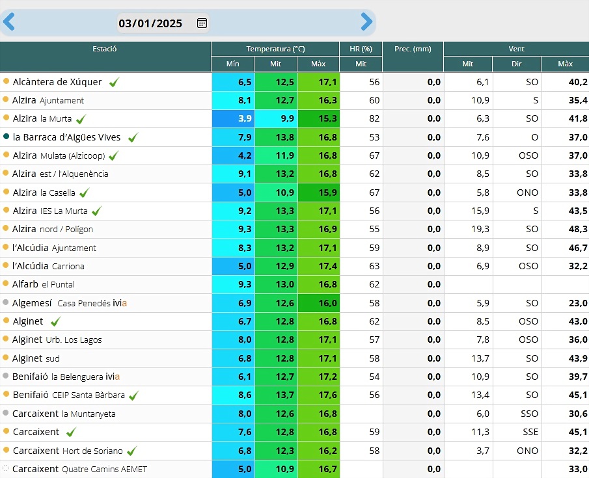This screenshot has width=589, height=478.
Task: Click the checkmark beside Alginet station
Action: (x=55, y=321)
